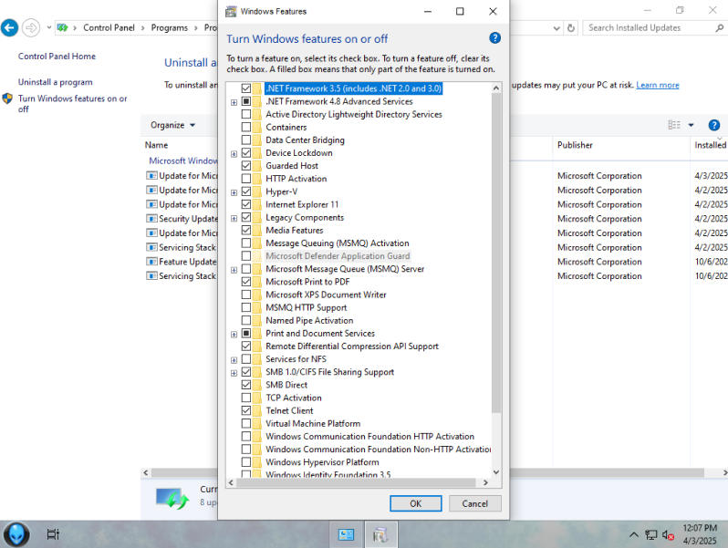The height and width of the screenshot is (548, 728).
Task: Select the Control Panel taskbar button
Action: pyautogui.click(x=346, y=534)
